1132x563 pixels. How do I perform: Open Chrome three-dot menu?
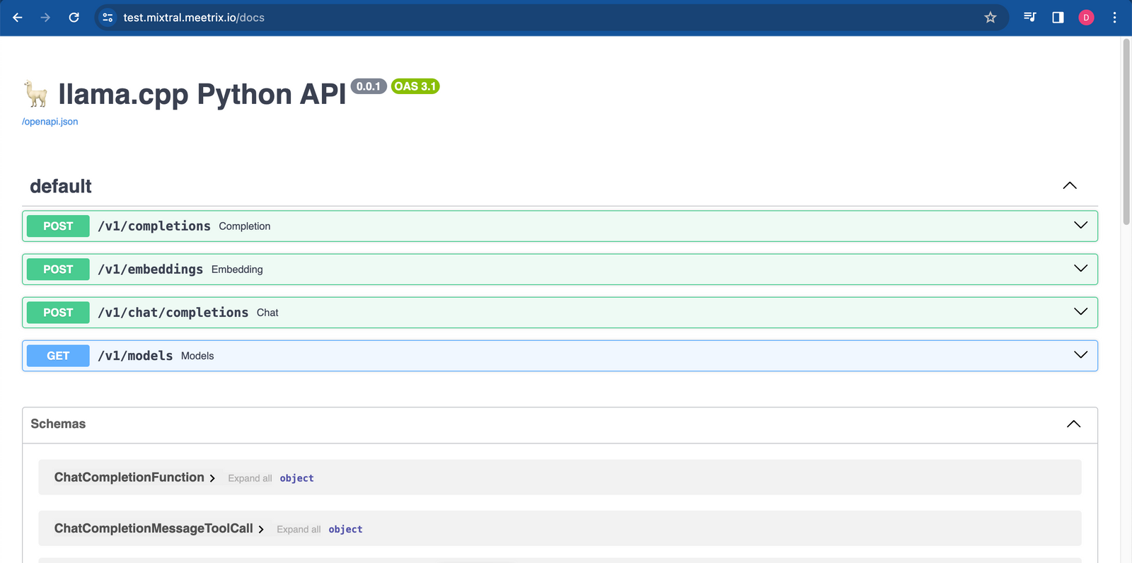pos(1114,18)
